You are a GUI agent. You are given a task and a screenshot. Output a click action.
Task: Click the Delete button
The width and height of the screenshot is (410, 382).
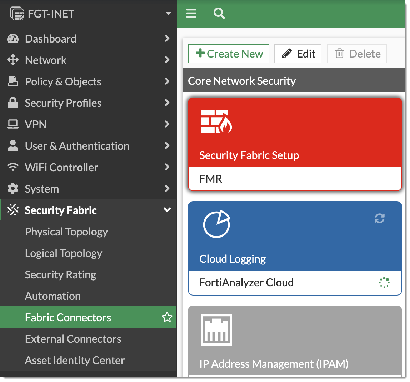click(357, 54)
